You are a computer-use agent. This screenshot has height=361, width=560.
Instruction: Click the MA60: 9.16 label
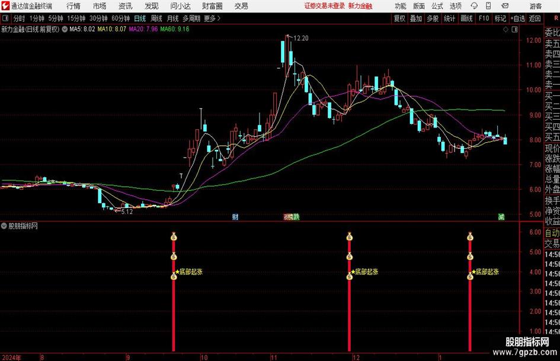point(175,29)
